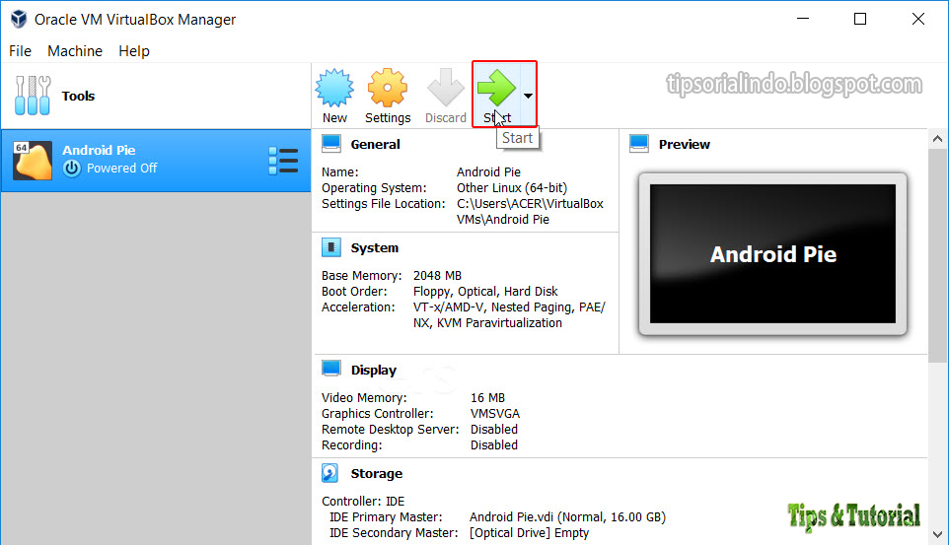This screenshot has height=545, width=949.
Task: Expand the Start button dropdown arrow
Action: 528,96
